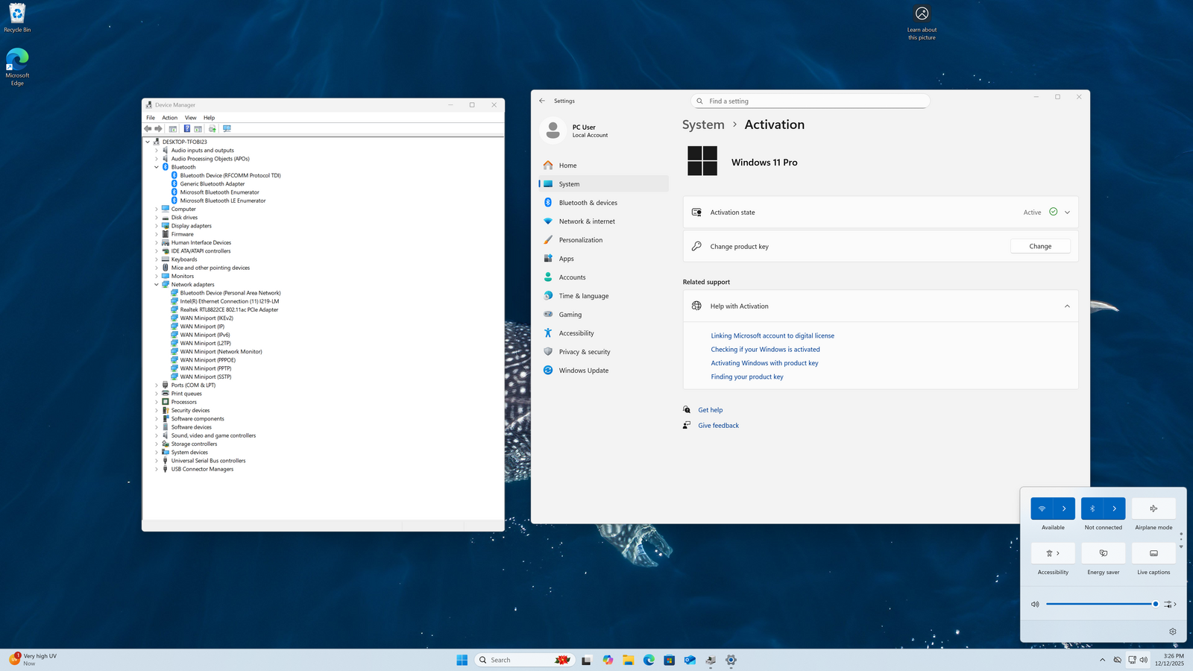
Task: Expand the Activation state row chevron
Action: click(1067, 212)
